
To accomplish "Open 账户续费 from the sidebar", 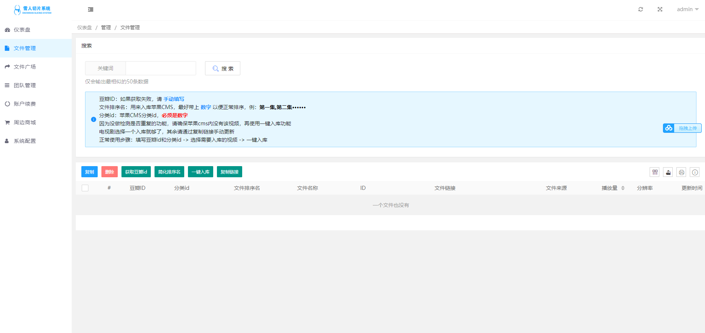I will [25, 104].
